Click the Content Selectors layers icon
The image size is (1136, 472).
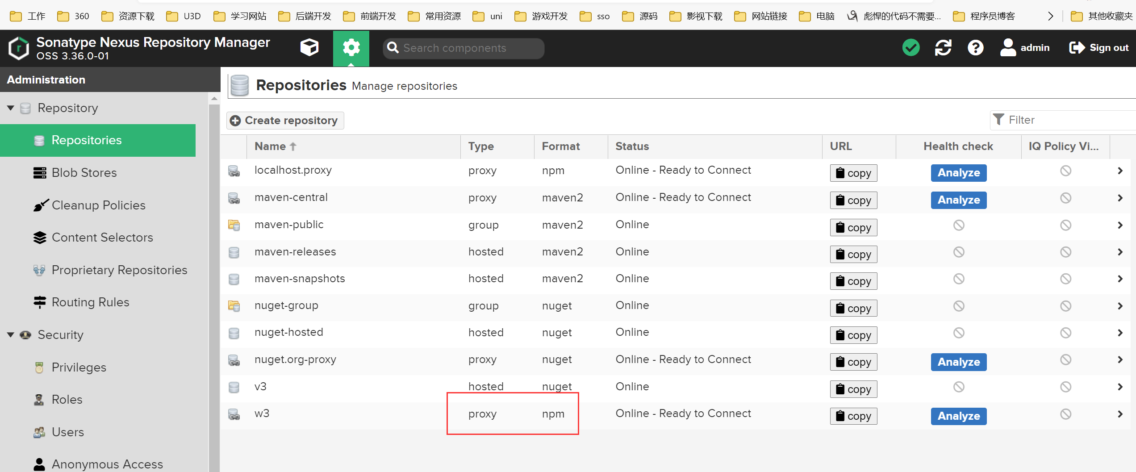(40, 238)
